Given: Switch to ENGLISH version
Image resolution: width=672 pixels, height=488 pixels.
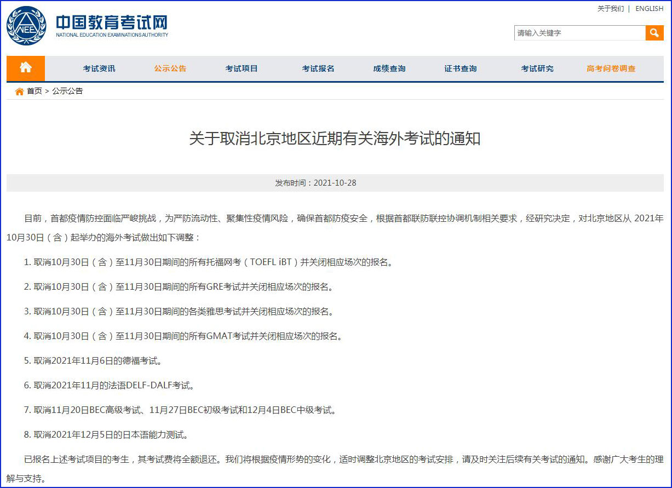Looking at the screenshot, I should (x=649, y=9).
